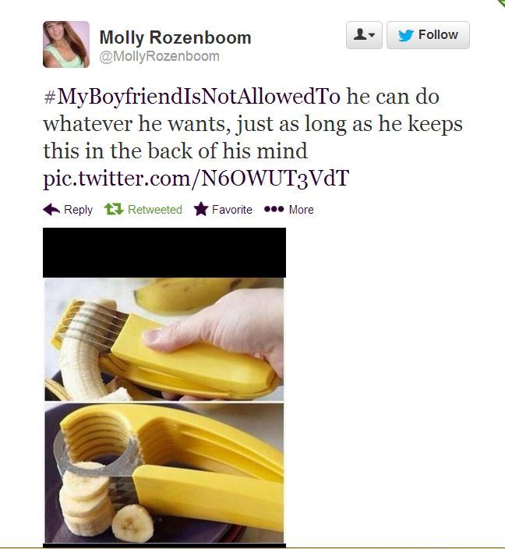Open the bottom sliced banana photo
The width and height of the screenshot is (505, 549).
point(164,473)
